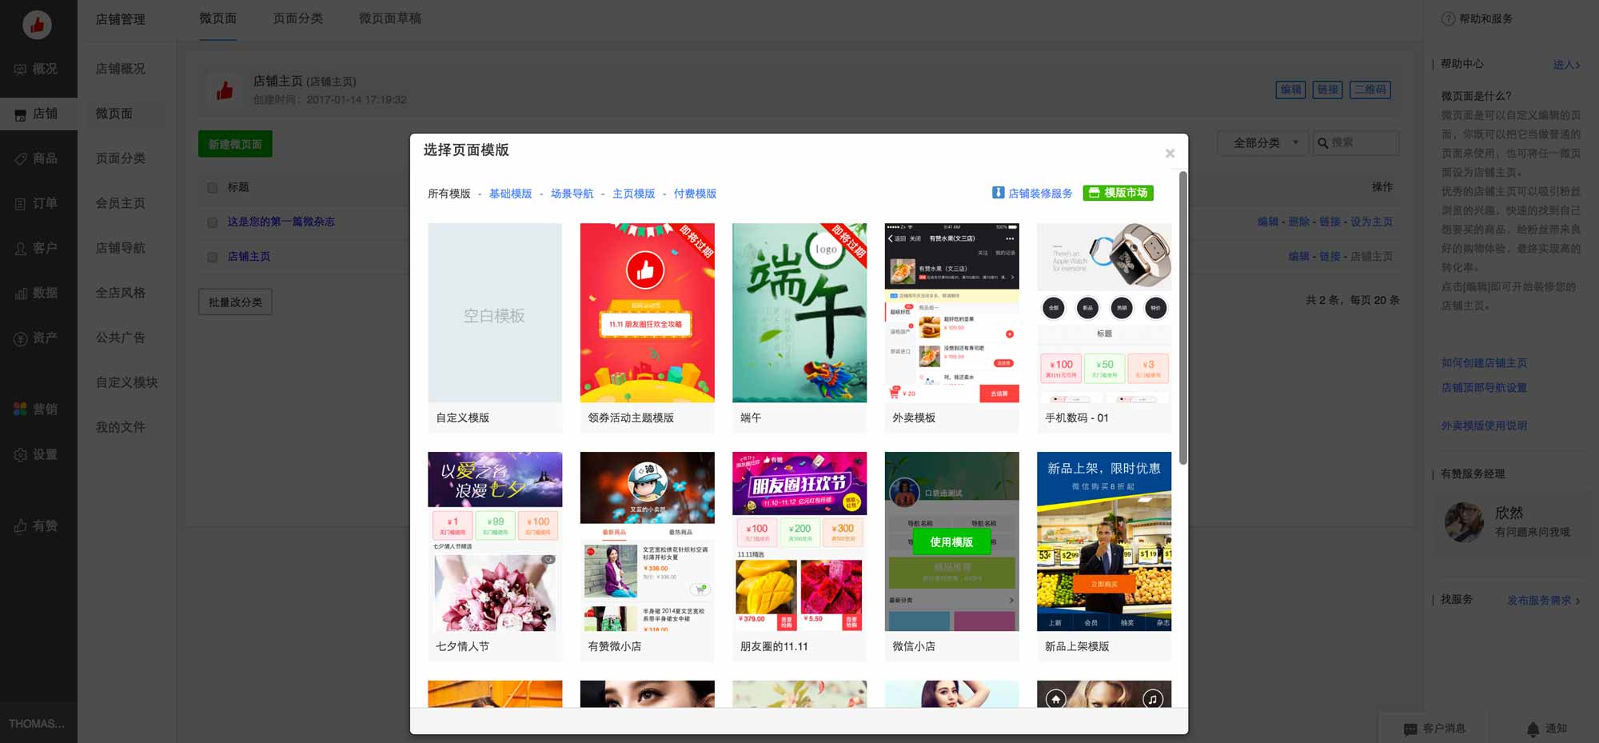The height and width of the screenshot is (743, 1599).
Task: Click the green 使用模版 button
Action: click(x=951, y=542)
